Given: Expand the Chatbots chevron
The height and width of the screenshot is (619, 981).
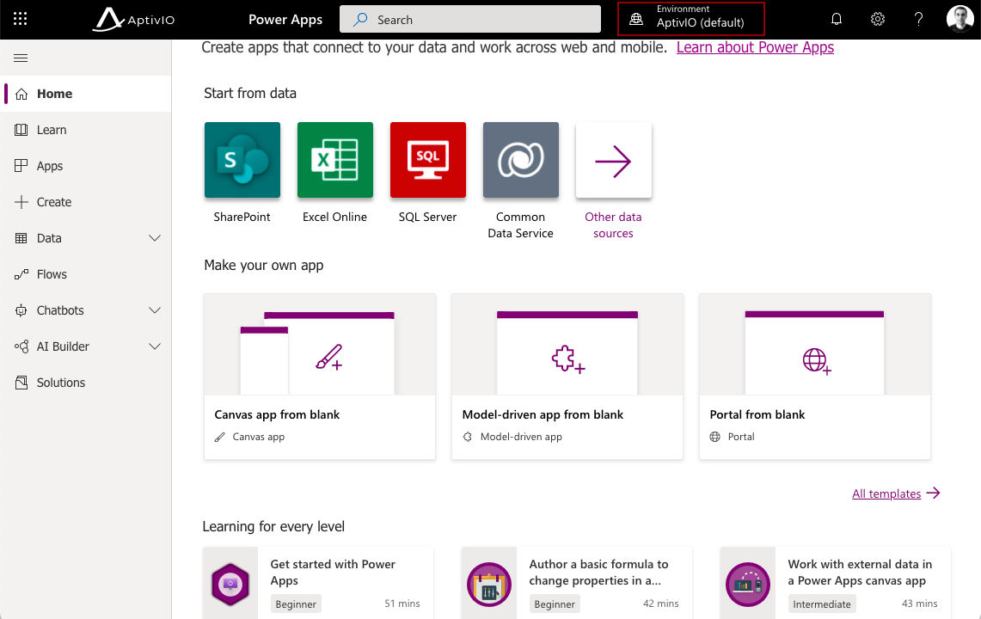Looking at the screenshot, I should pyautogui.click(x=155, y=310).
